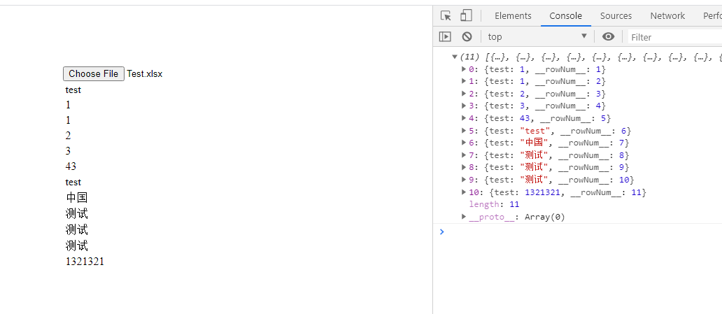Open the top context dropdown
722x314 pixels.
(x=537, y=36)
